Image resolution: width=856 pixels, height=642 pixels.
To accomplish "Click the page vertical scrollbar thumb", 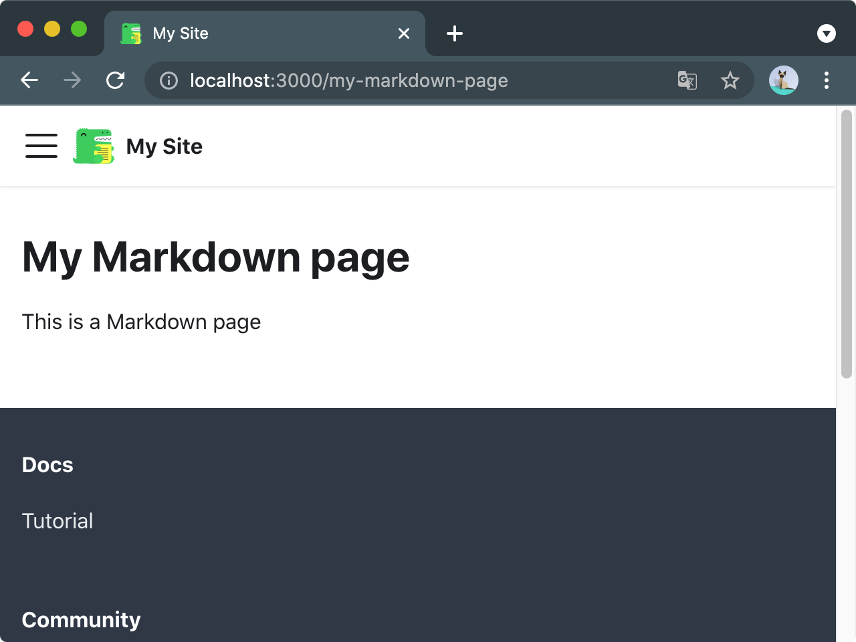I will coord(847,244).
